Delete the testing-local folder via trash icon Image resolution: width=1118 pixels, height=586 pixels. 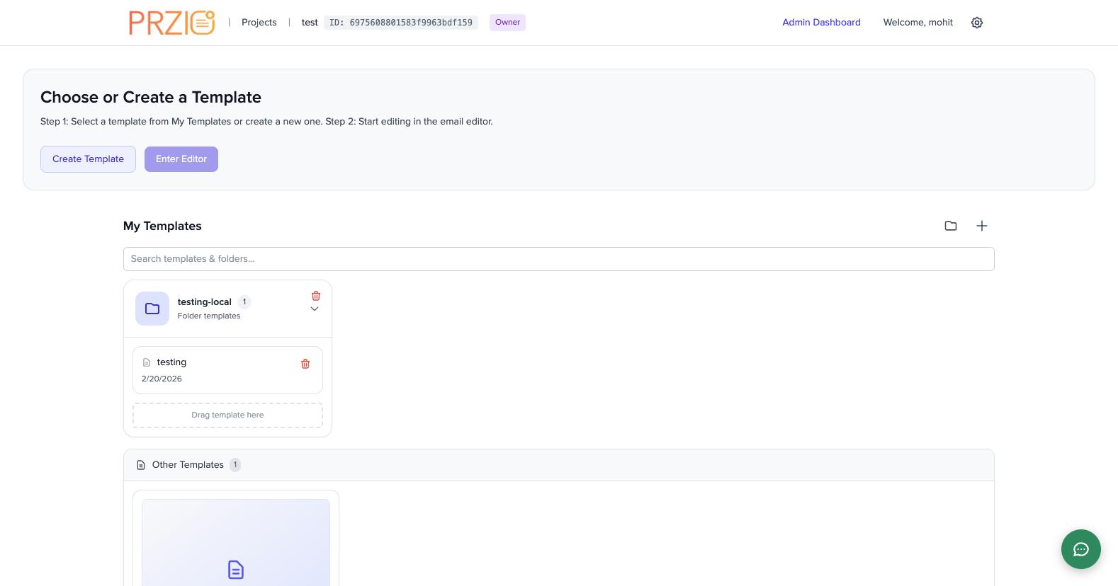click(316, 296)
